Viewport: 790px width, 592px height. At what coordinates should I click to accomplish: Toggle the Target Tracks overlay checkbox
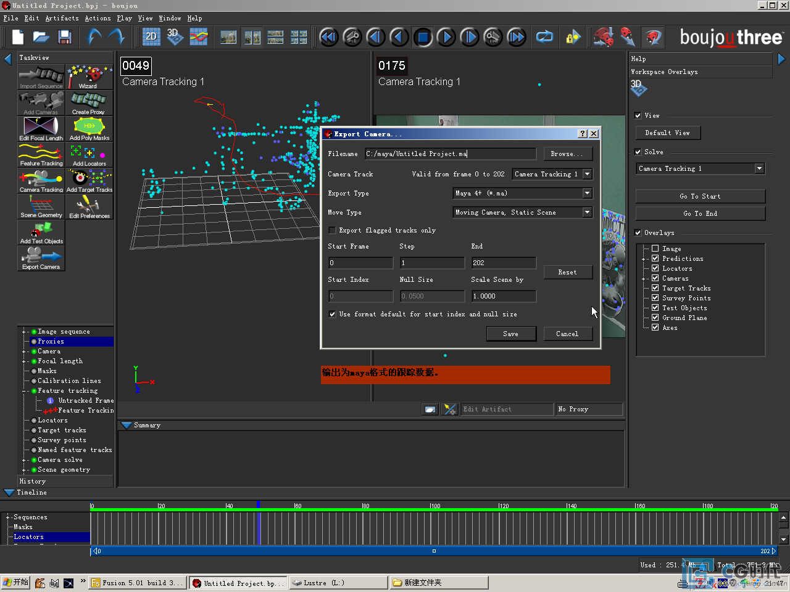point(655,288)
